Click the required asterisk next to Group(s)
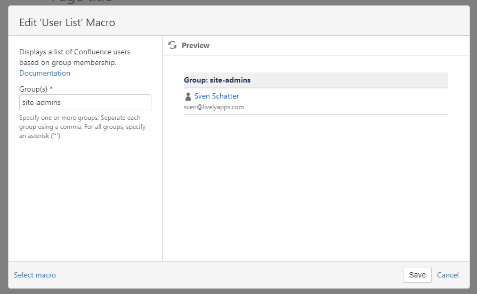The width and height of the screenshot is (477, 294). (x=51, y=88)
